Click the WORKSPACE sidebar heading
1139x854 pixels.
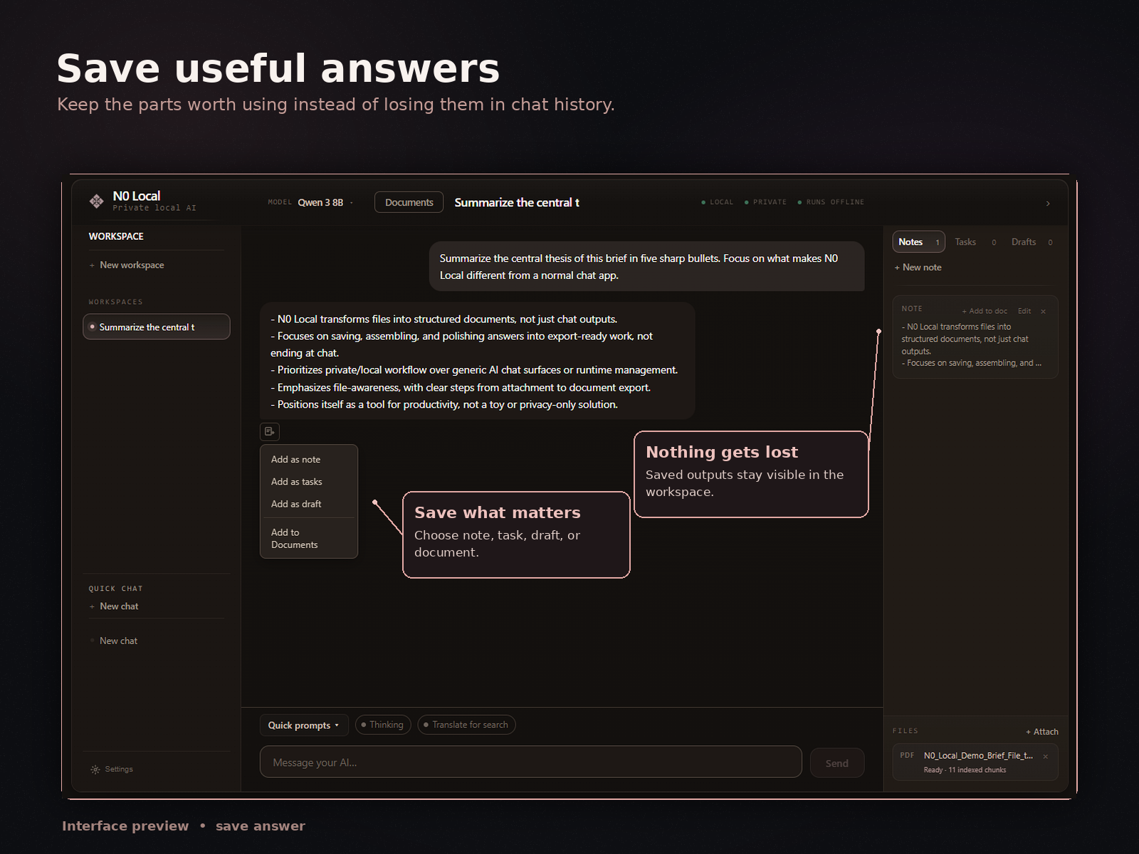(x=116, y=236)
